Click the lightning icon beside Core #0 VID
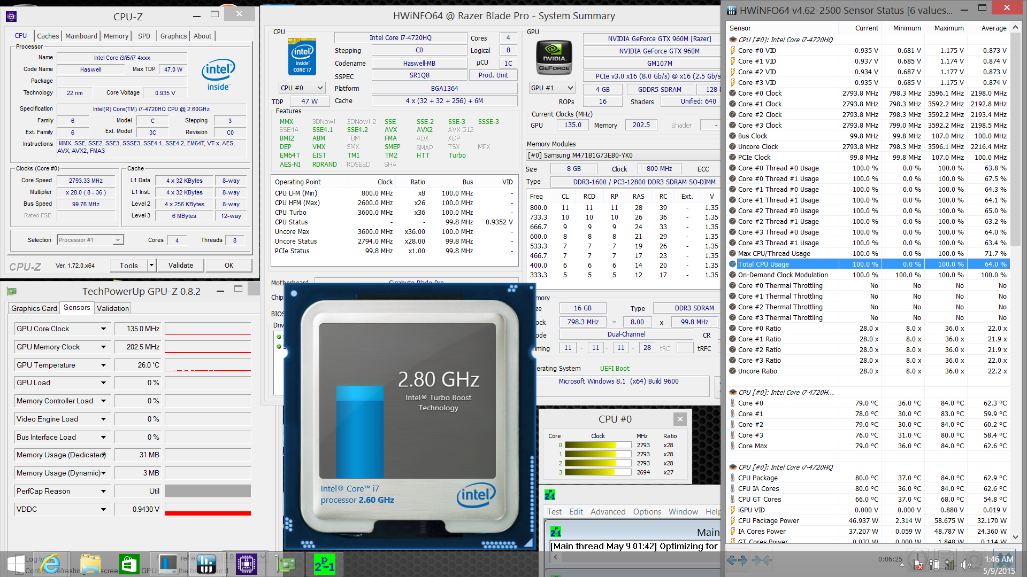Screen dimensions: 1027x577 (x=733, y=51)
